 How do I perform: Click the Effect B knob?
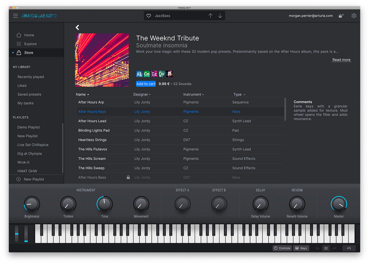[219, 204]
